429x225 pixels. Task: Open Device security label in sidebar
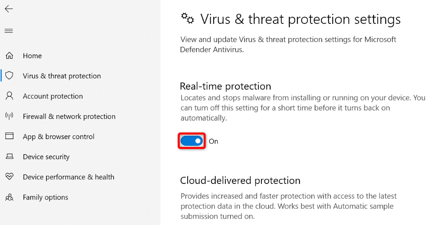click(x=46, y=157)
